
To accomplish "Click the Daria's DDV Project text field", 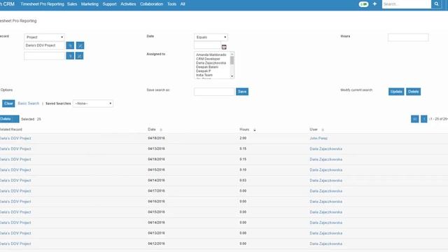I will tap(44, 45).
